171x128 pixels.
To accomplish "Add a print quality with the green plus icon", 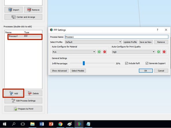I will 159,52.
